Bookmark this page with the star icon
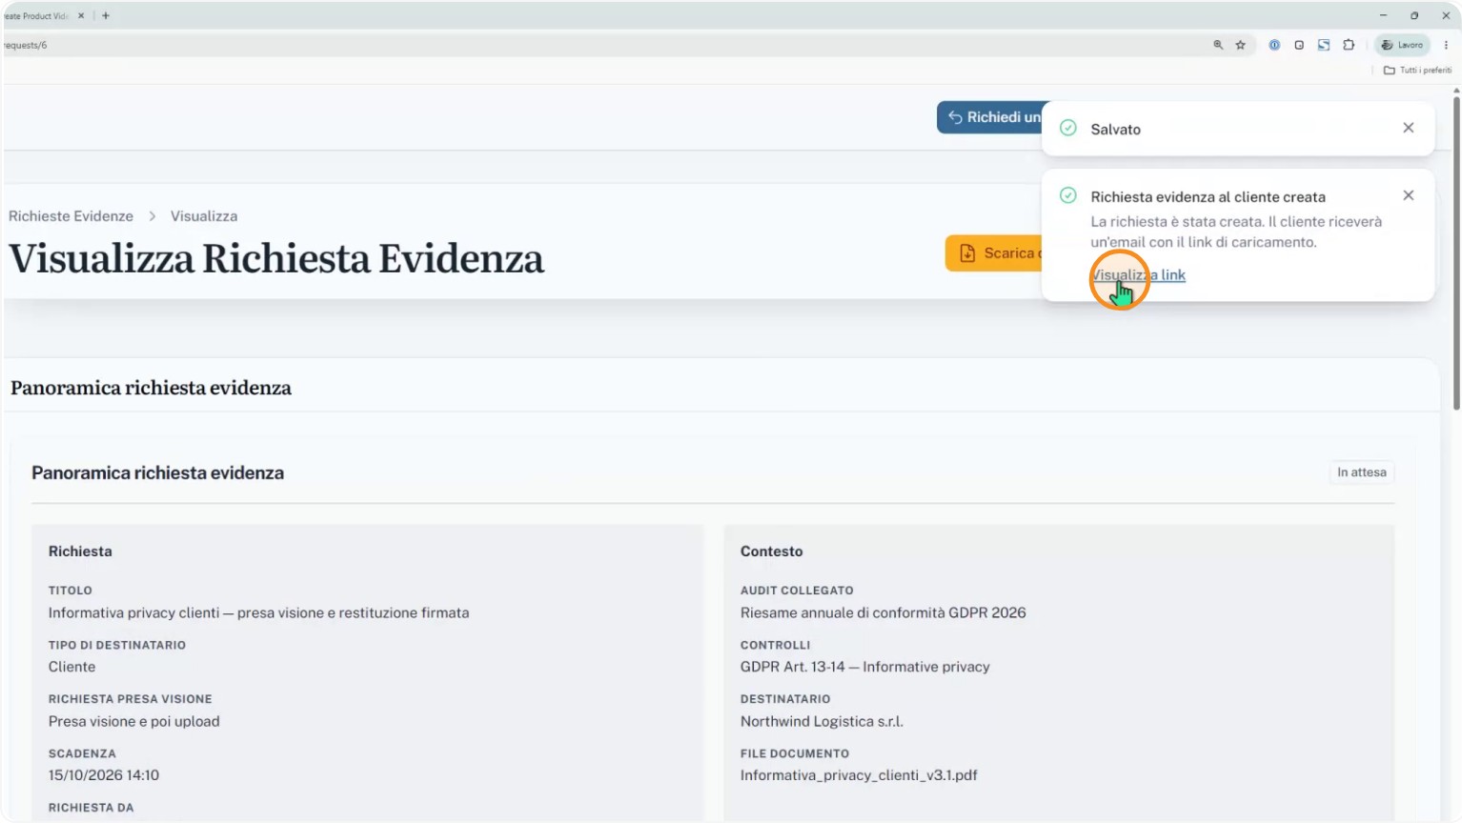1462x823 pixels. pyautogui.click(x=1241, y=45)
